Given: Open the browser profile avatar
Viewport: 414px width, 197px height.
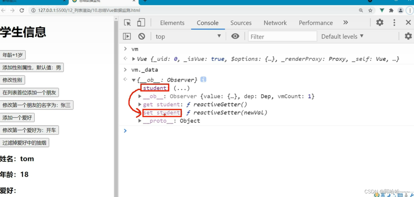Looking at the screenshot, I should pyautogui.click(x=401, y=10).
